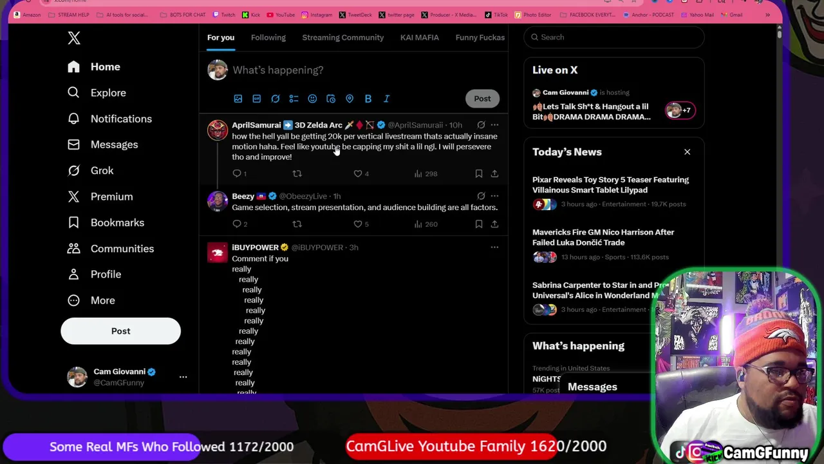Click the white sidebar Post button
The height and width of the screenshot is (464, 824).
pyautogui.click(x=120, y=331)
